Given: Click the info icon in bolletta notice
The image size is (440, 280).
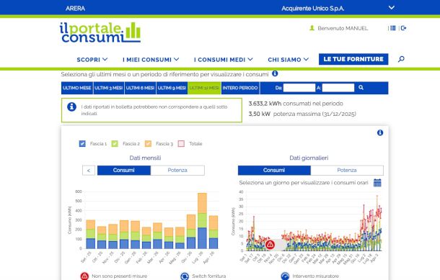Looking at the screenshot, I should 71,107.
